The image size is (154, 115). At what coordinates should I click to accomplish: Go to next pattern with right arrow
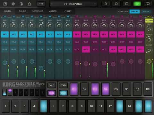pyautogui.click(x=95, y=4)
